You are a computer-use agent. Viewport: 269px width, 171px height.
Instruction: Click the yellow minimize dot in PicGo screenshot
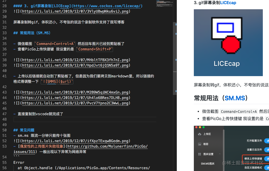(200, 127)
